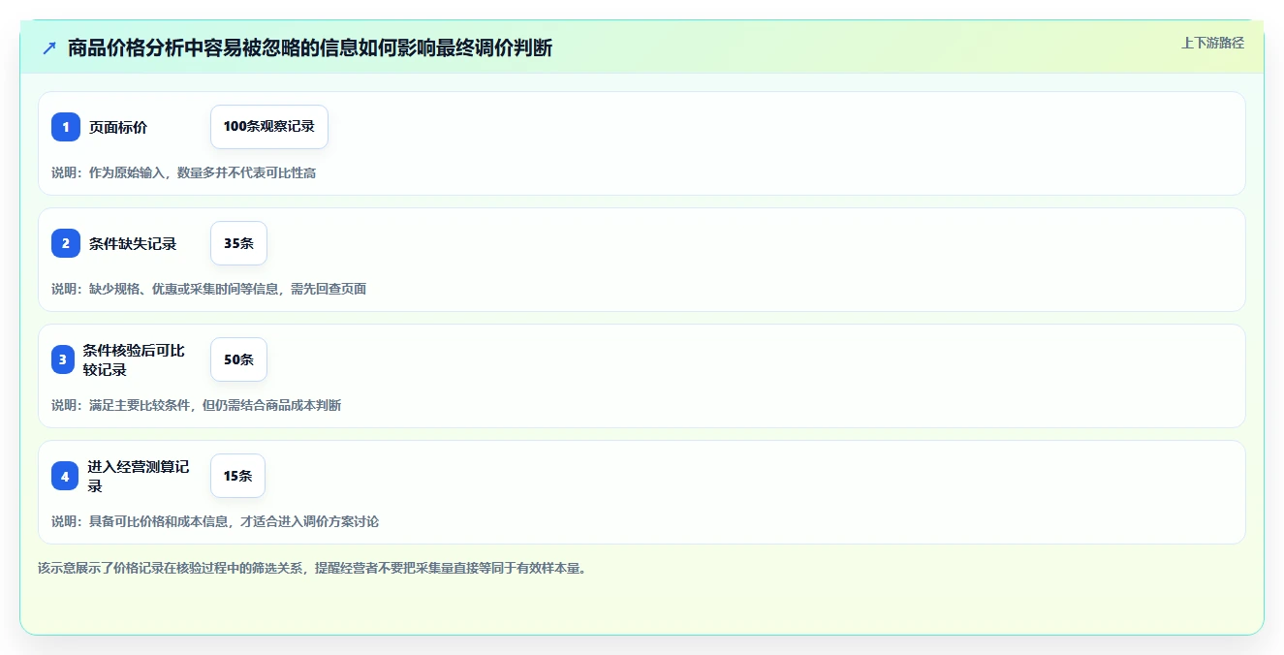The width and height of the screenshot is (1284, 655).
Task: Select the 50条 value chip
Action: pos(238,359)
